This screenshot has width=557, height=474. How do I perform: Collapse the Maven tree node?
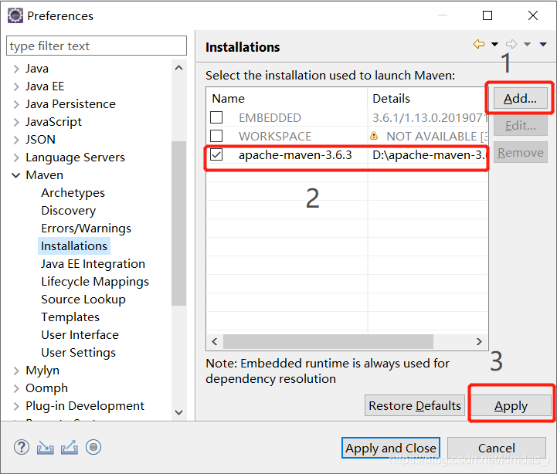point(16,175)
